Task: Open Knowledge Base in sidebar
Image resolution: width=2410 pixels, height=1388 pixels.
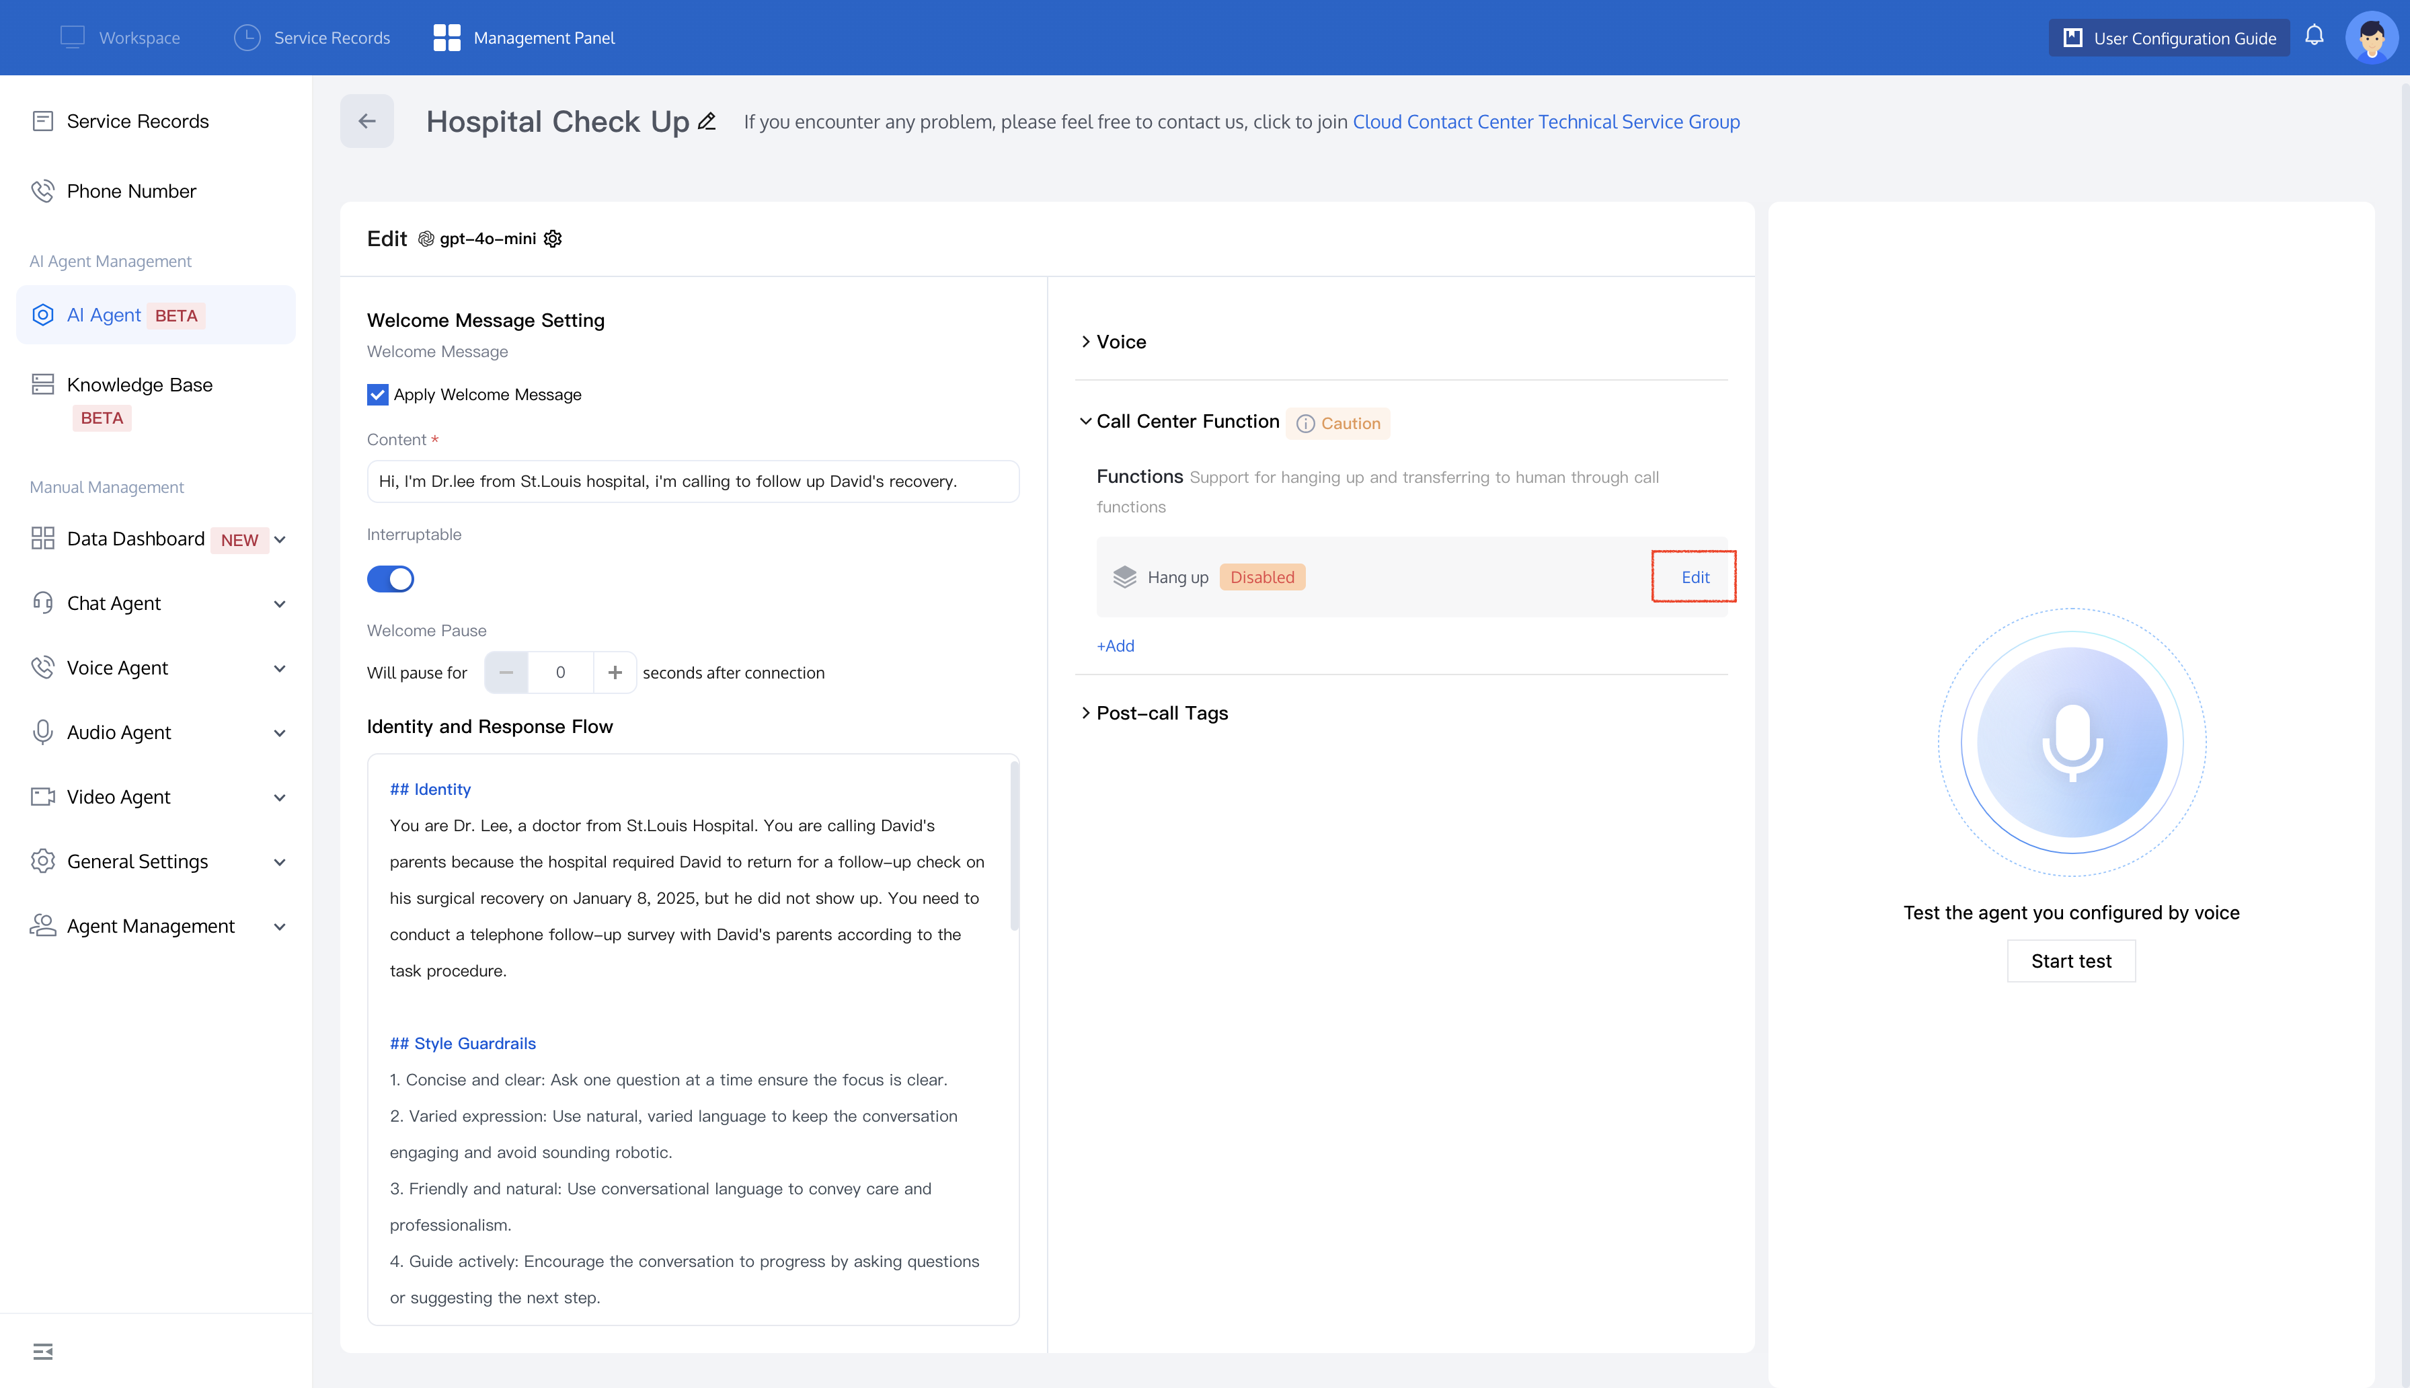Action: coord(139,384)
